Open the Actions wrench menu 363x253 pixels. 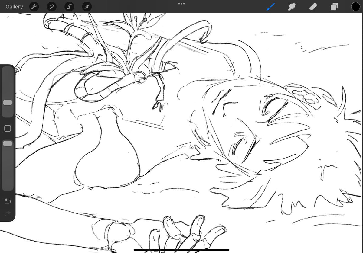[34, 7]
